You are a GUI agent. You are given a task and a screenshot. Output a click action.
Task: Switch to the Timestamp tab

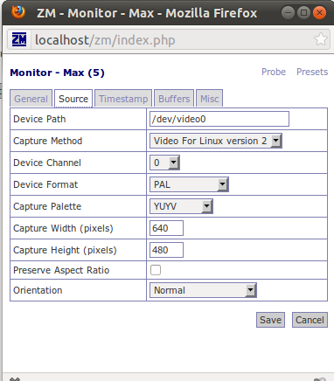pos(123,99)
